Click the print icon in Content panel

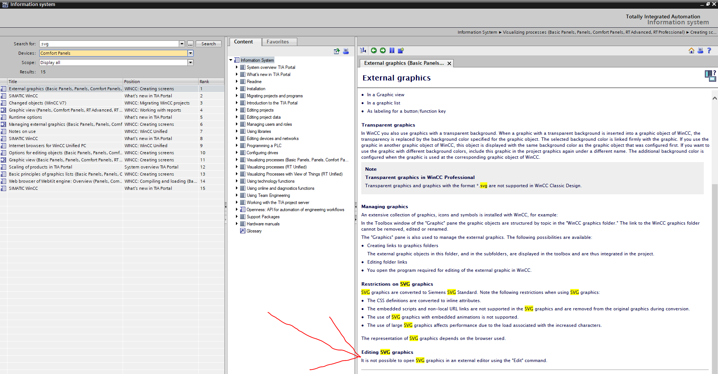[x=346, y=51]
